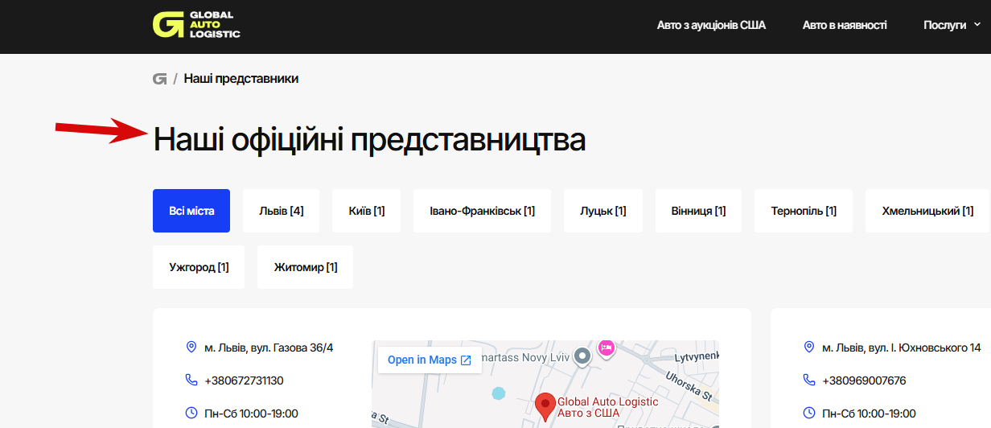
Task: Click the location pin icon next to Юхновського 14
Action: click(x=809, y=348)
